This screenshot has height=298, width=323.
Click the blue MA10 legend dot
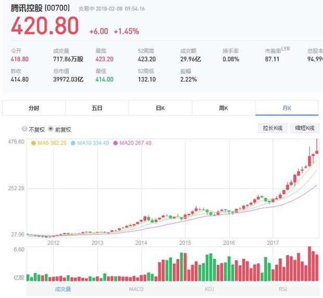[x=73, y=143]
